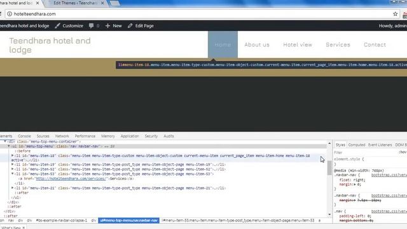Open the Application tab in DevTools

(130, 136)
